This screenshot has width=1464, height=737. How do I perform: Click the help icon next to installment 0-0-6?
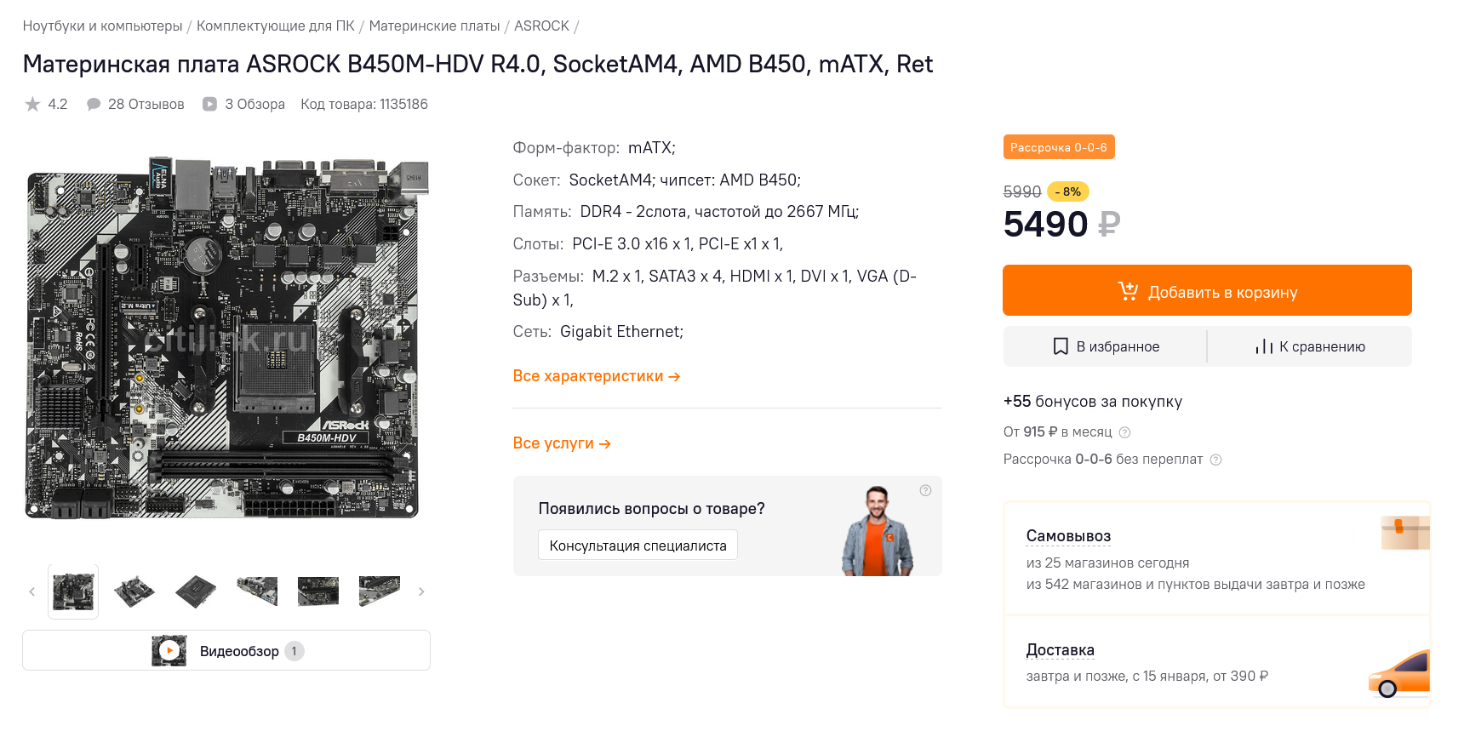1215,460
